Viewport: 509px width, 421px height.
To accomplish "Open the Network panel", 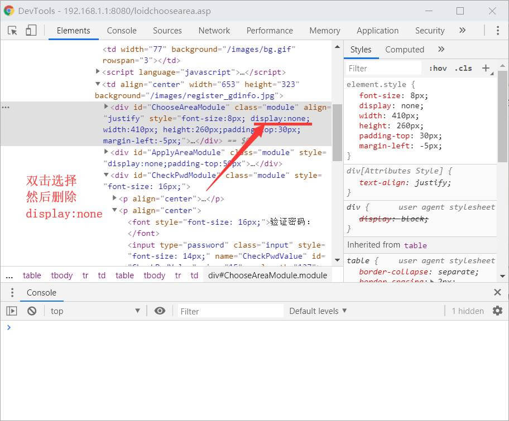I will (214, 30).
